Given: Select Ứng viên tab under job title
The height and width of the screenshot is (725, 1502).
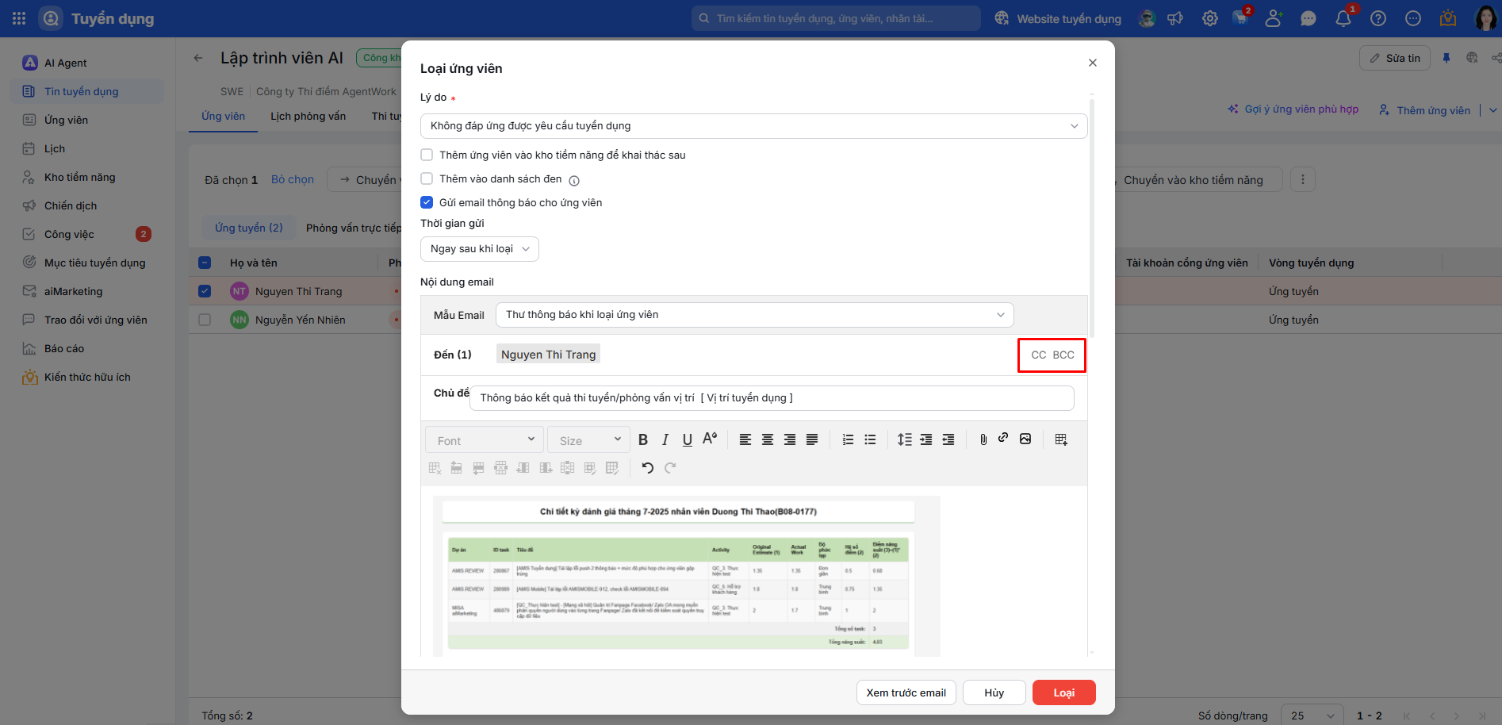Looking at the screenshot, I should coord(223,117).
